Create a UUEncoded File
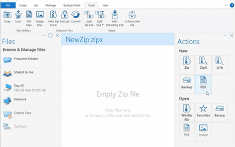Viewport: 235px width, 147px height. (x=132, y=18)
